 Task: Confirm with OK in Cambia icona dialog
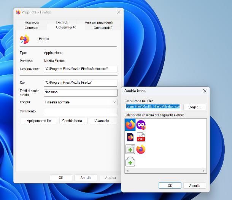[170, 185]
